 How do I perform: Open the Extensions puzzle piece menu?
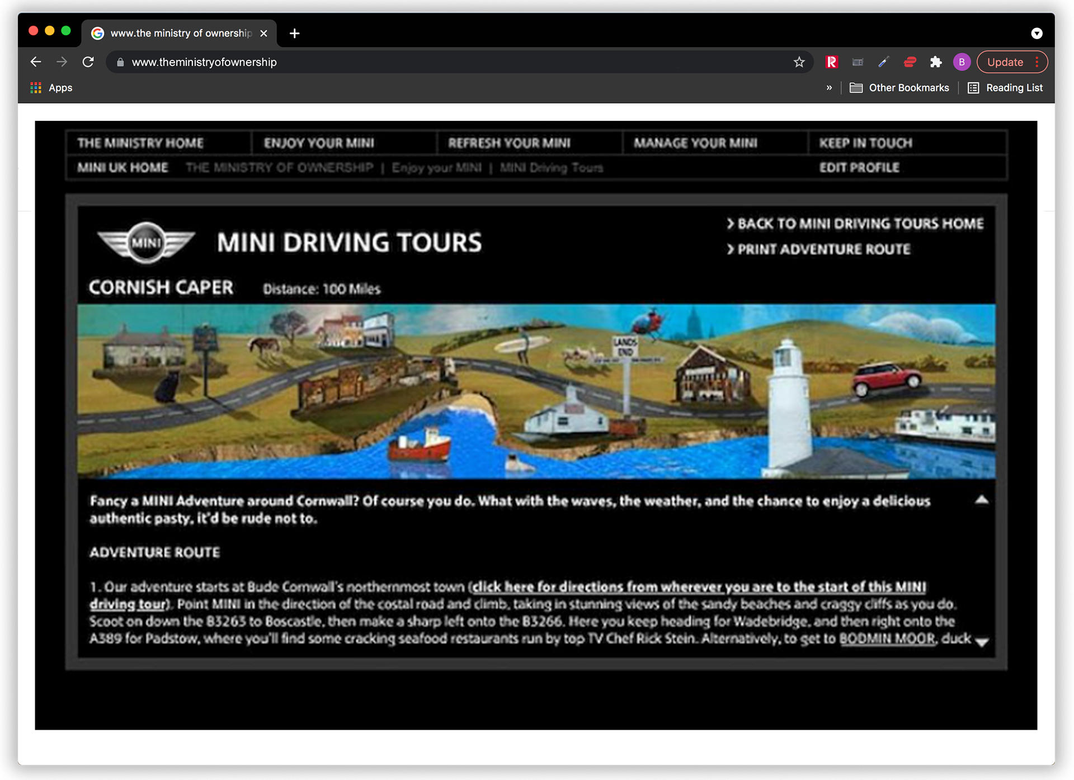(x=936, y=62)
